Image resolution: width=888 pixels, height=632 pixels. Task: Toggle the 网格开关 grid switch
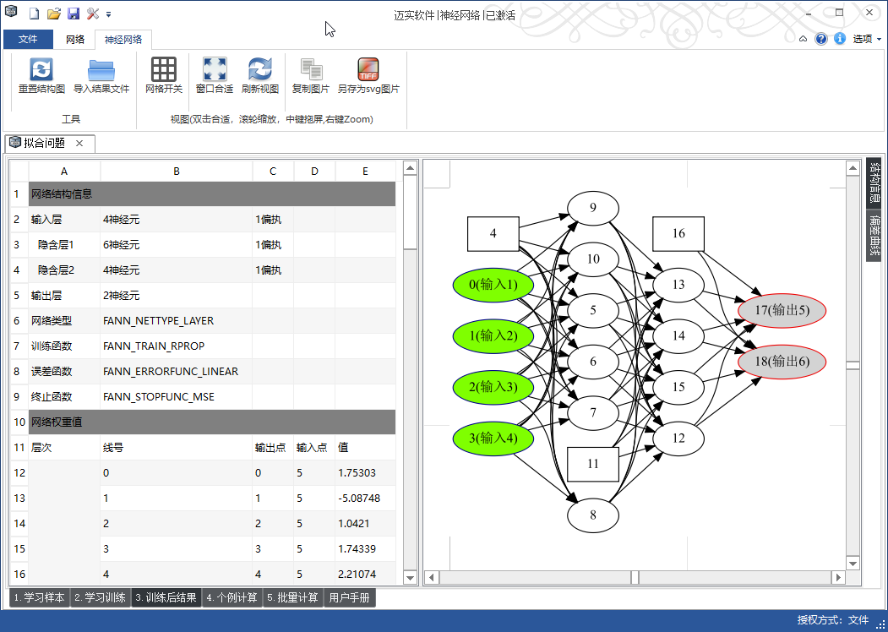pos(164,70)
